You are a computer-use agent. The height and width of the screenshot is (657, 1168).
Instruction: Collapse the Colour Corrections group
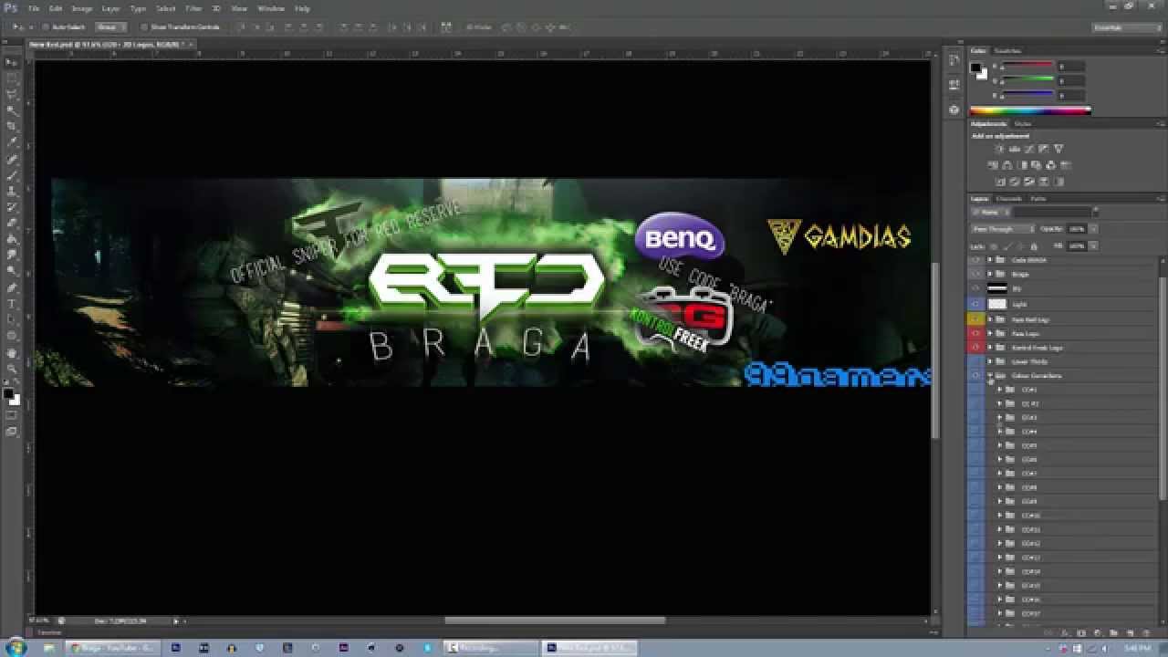coord(990,375)
